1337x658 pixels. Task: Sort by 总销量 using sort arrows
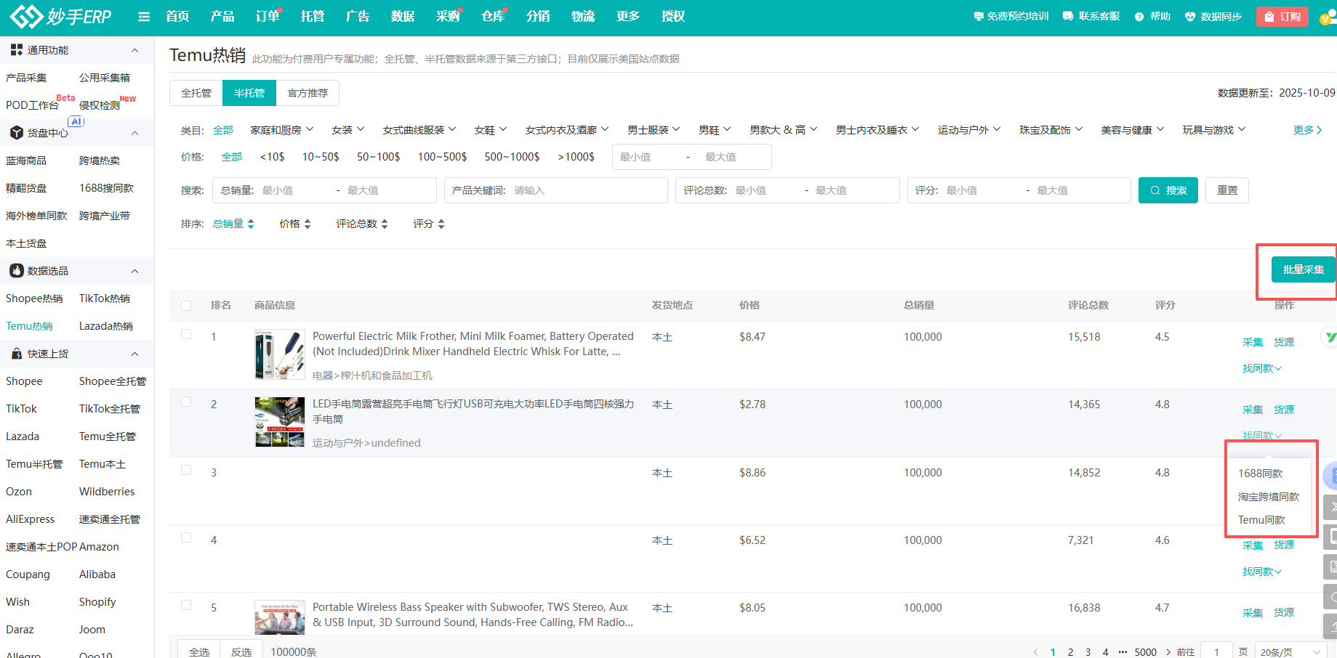tap(251, 224)
